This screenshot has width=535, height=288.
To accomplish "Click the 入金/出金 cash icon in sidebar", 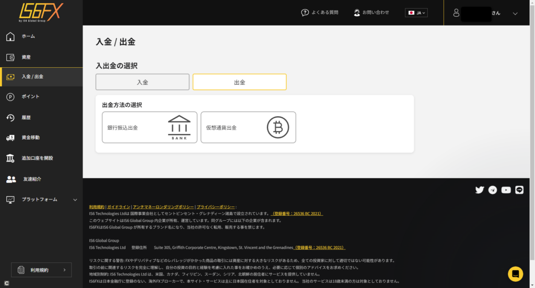I will point(10,77).
